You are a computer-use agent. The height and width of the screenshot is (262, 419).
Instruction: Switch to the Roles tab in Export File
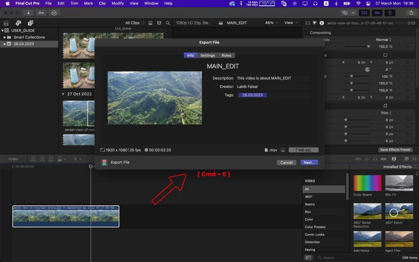[x=226, y=55]
